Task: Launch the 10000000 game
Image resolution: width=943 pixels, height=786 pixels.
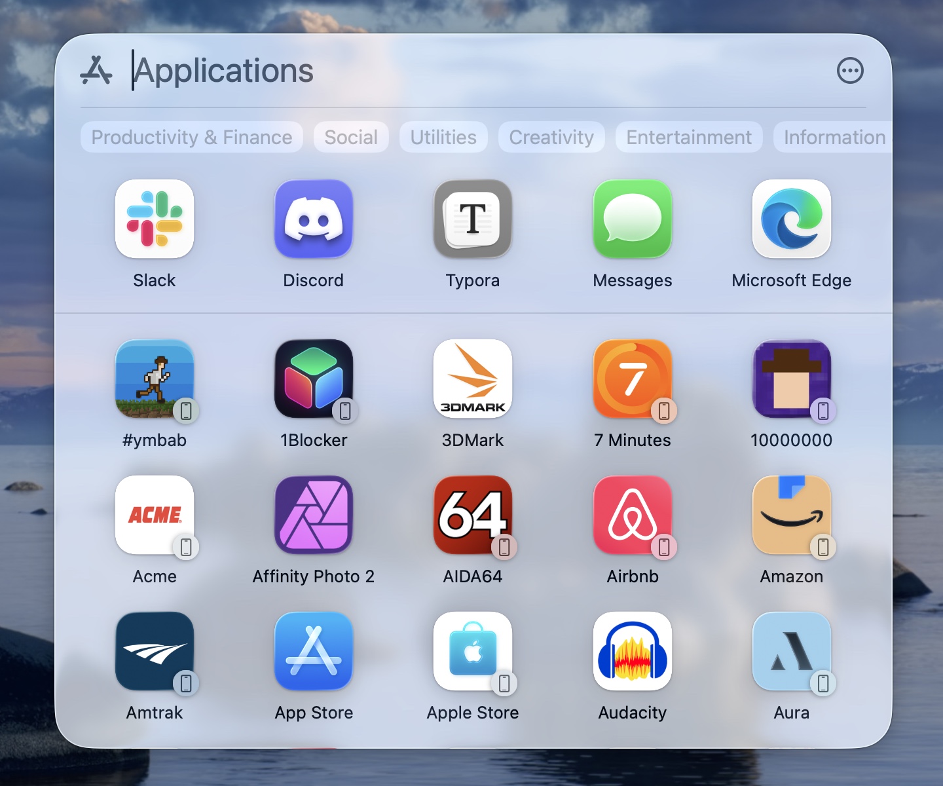Action: point(792,379)
